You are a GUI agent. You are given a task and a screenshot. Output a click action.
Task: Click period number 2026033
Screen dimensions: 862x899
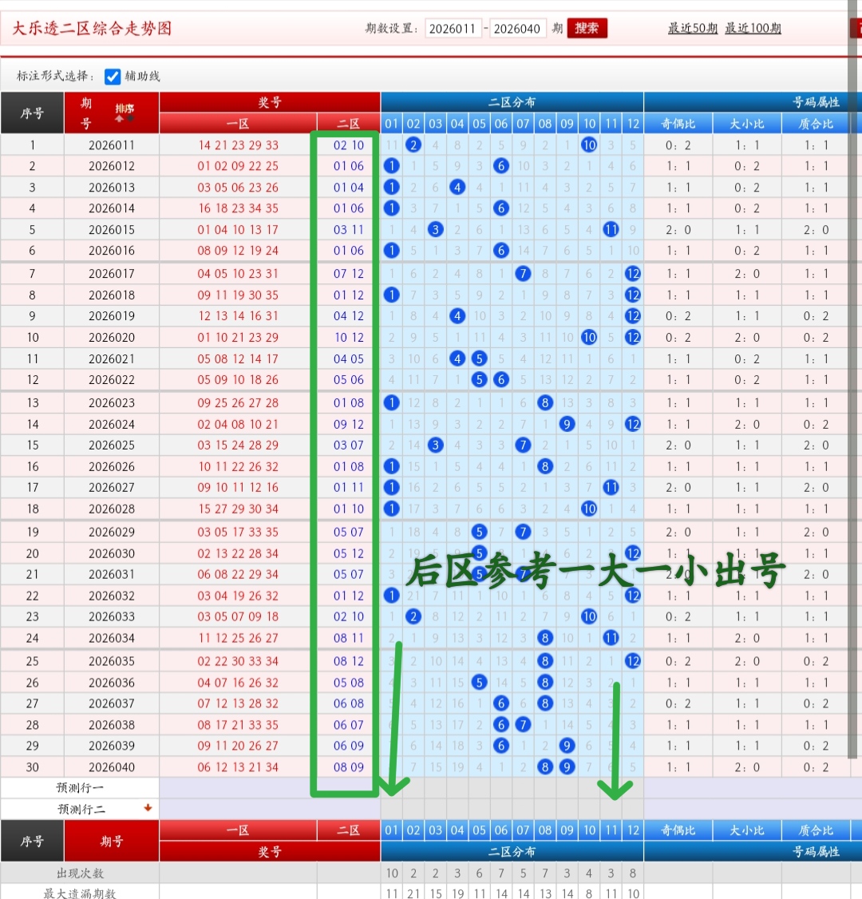tap(112, 617)
